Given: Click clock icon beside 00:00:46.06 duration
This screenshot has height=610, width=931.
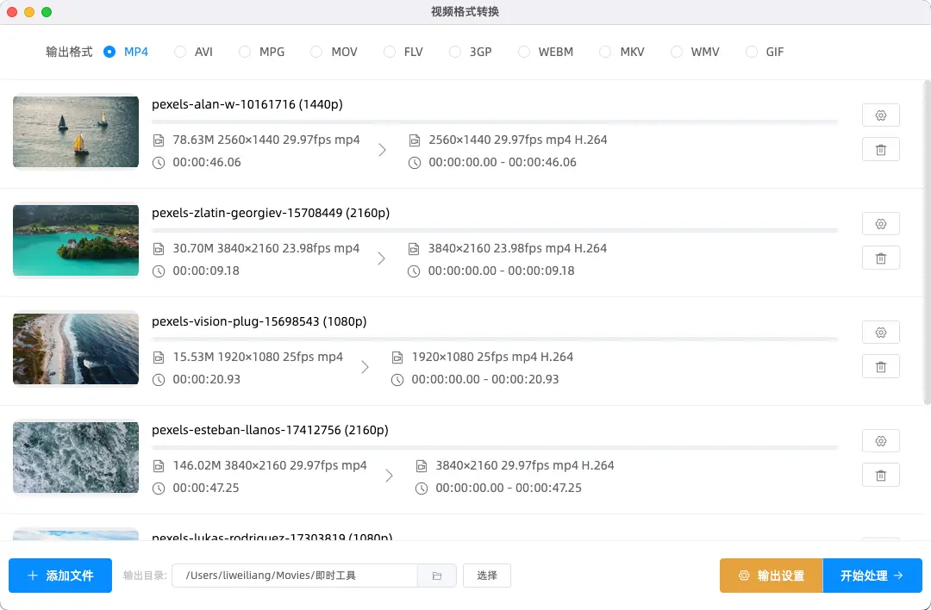Looking at the screenshot, I should point(159,163).
